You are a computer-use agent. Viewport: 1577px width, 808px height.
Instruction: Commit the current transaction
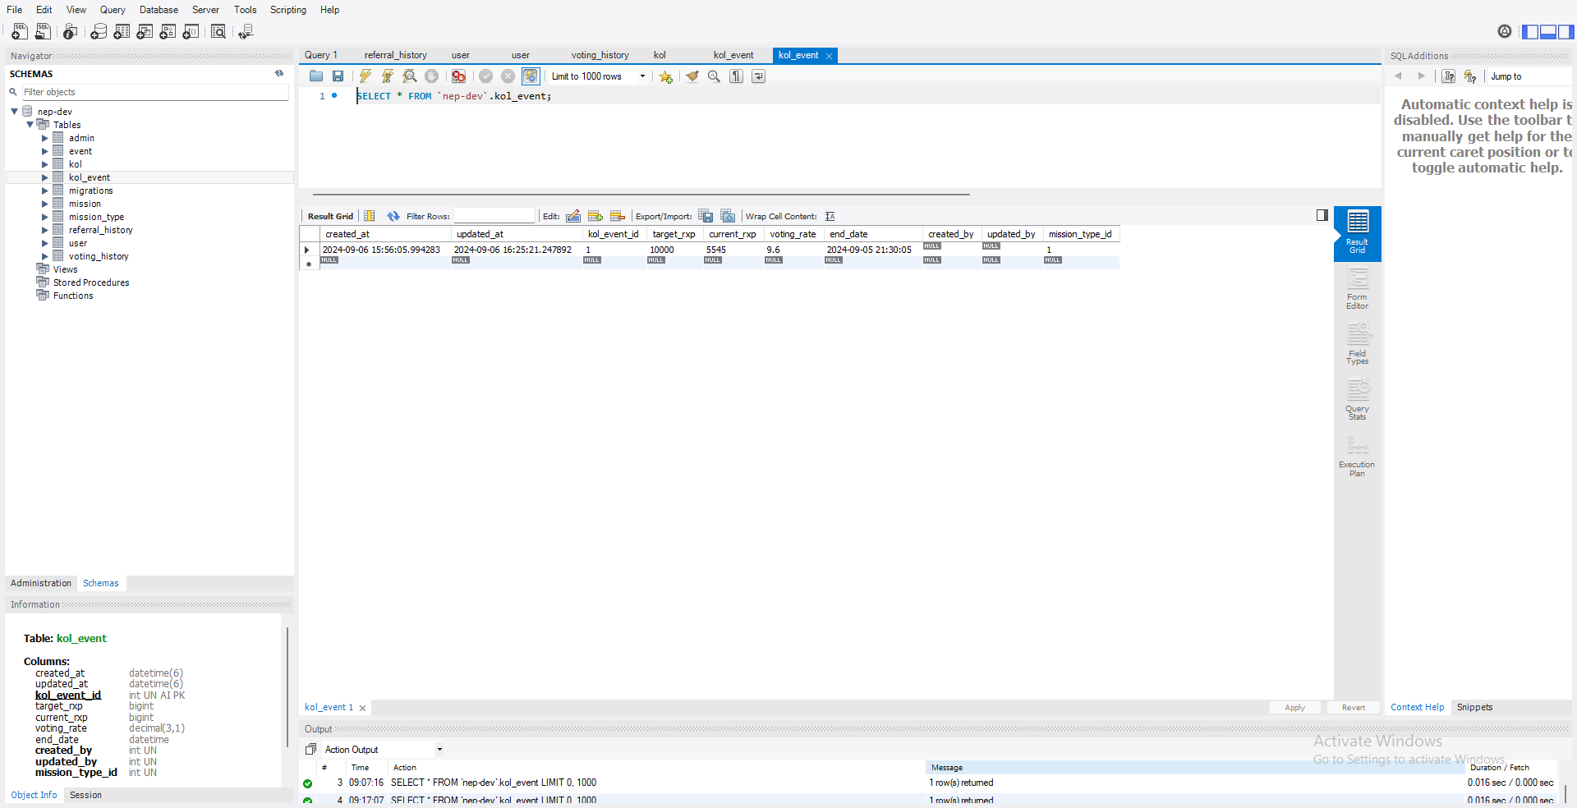coord(486,76)
